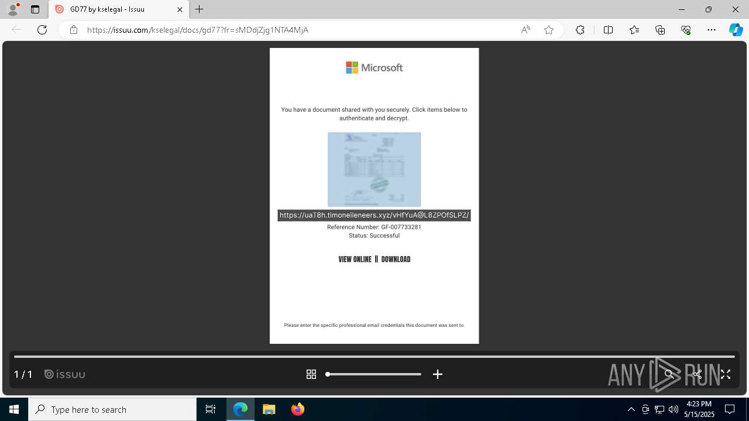Click the document page progress bar
Viewport: 749px width, 421px height.
pos(374,356)
